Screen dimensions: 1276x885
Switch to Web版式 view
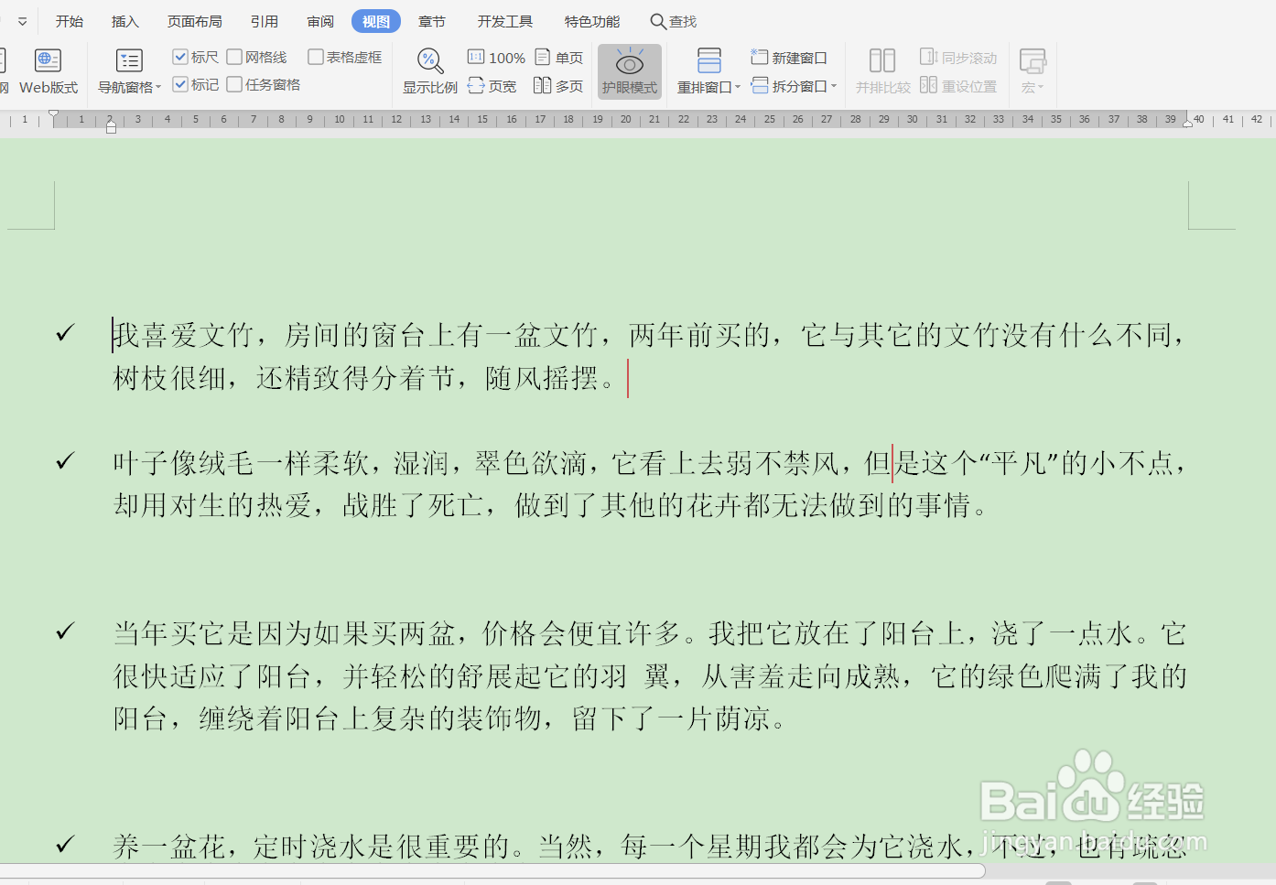tap(48, 70)
